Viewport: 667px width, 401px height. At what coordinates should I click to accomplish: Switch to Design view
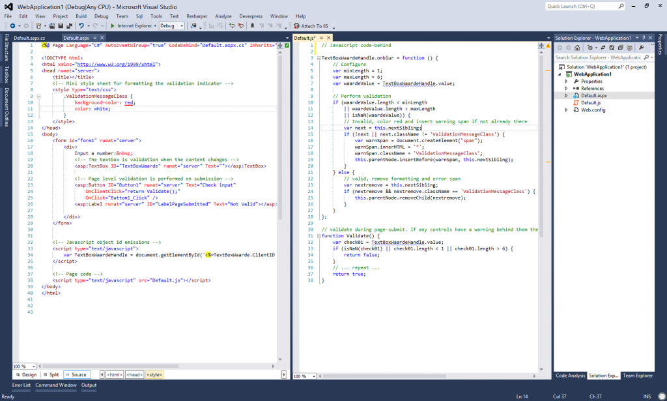point(26,375)
